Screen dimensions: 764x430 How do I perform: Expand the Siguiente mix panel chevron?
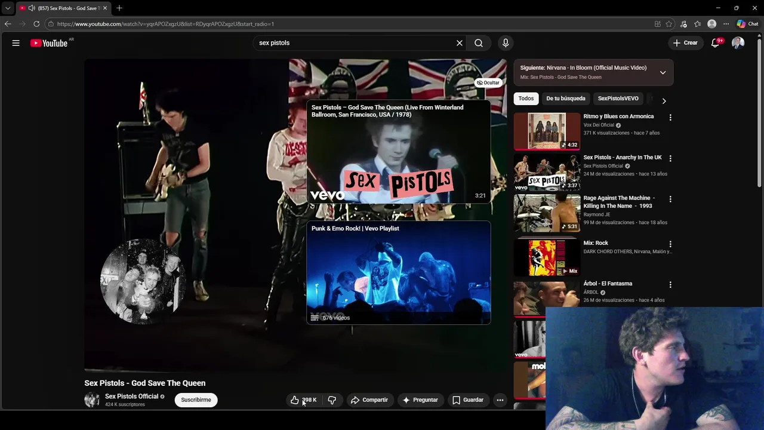pos(663,72)
